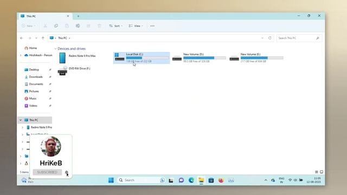Open the New item dropdown

tap(29, 26)
